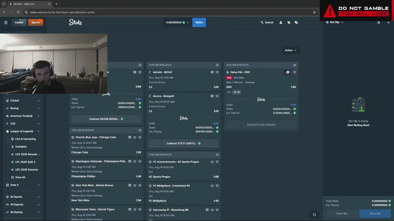Expand the All Racing section
The width and height of the screenshot is (394, 221).
[22, 212]
